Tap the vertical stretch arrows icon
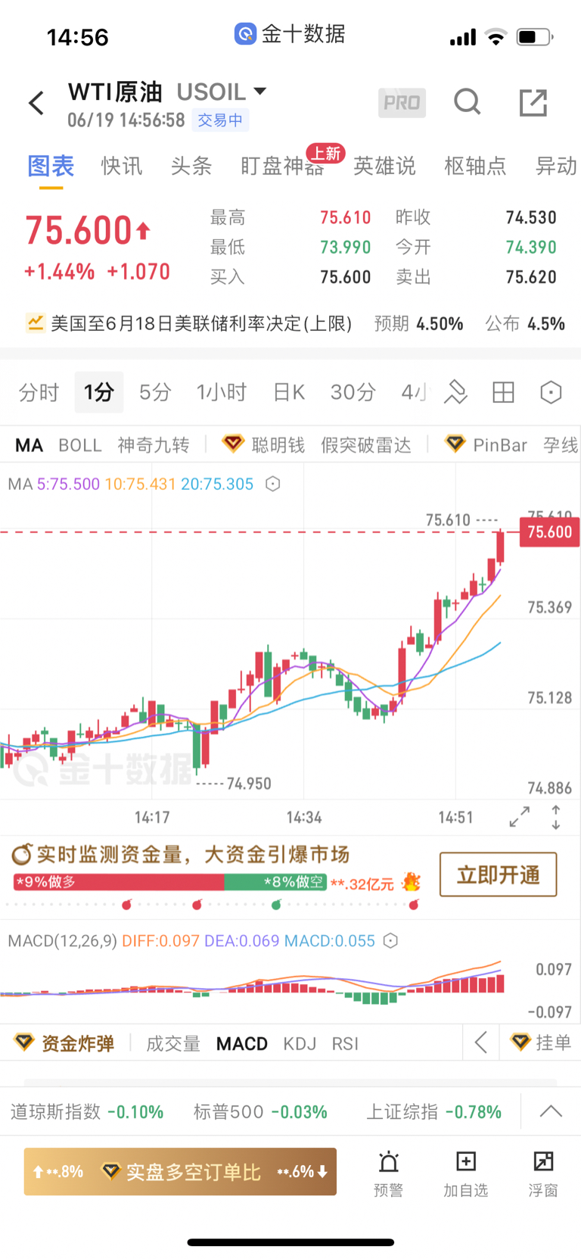The height and width of the screenshot is (1259, 581). tap(556, 817)
